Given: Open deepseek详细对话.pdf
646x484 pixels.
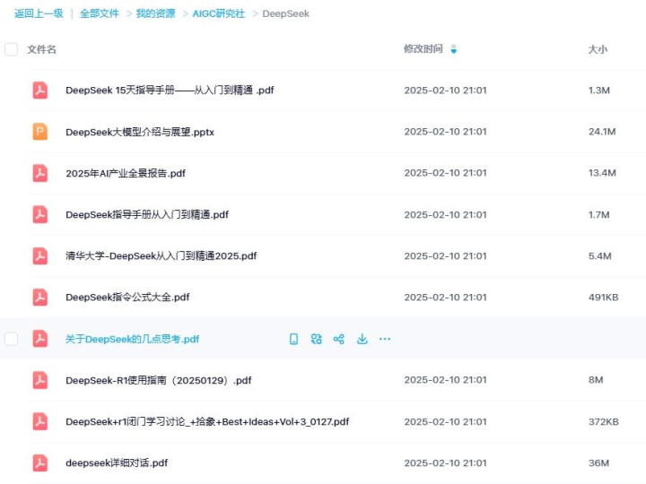Looking at the screenshot, I should pyautogui.click(x=117, y=463).
